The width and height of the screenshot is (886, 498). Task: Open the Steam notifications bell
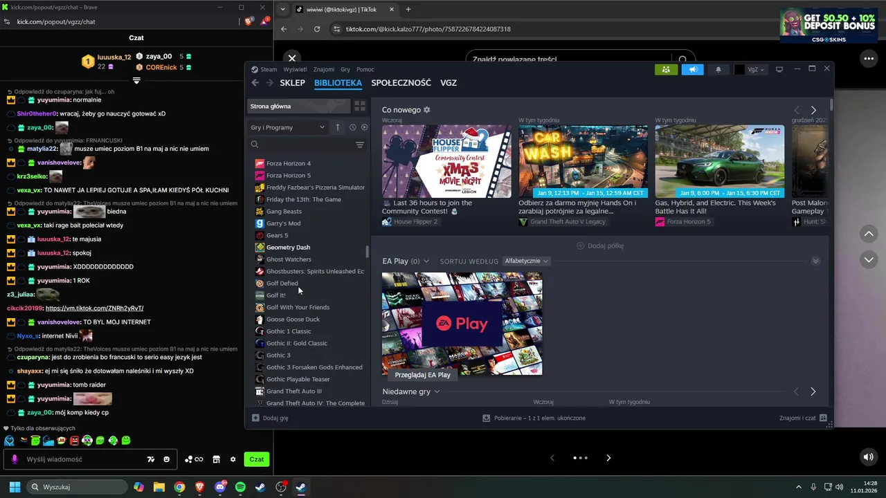[718, 69]
